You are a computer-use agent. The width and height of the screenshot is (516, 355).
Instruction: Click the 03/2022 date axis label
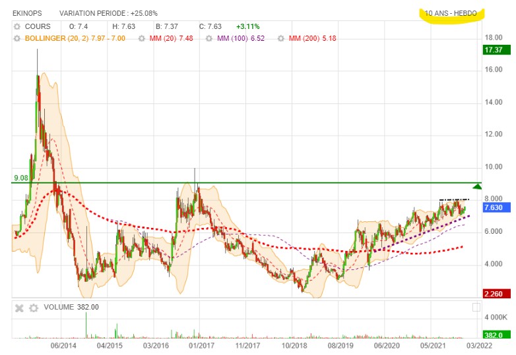click(479, 346)
